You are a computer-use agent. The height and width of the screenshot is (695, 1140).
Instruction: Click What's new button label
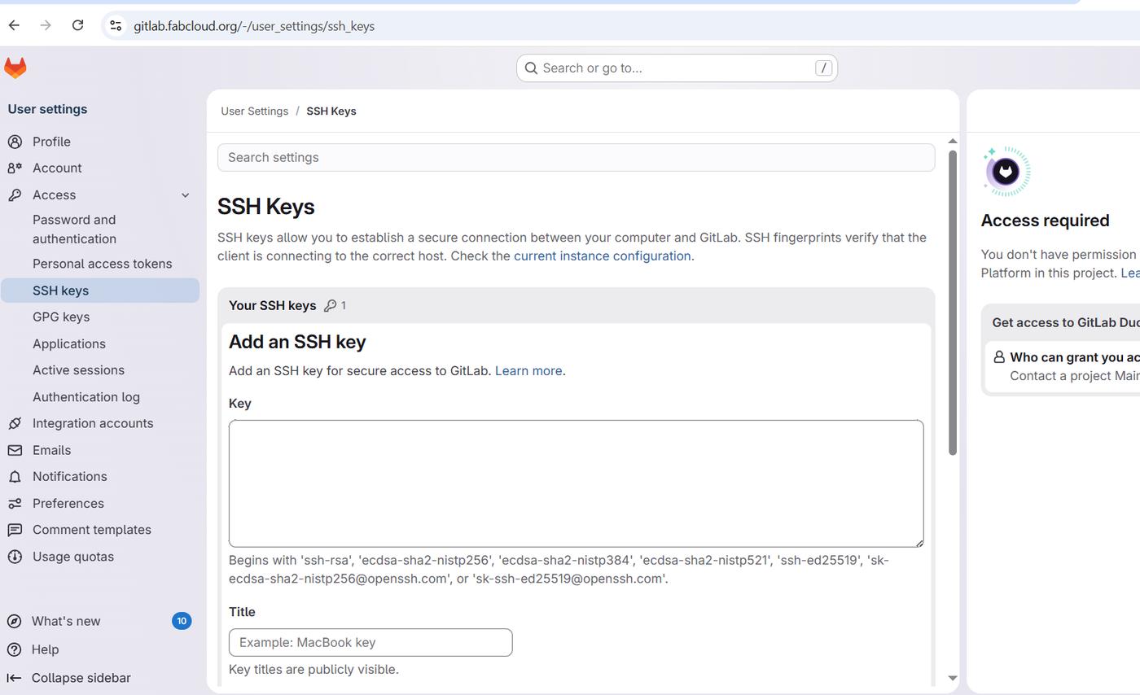(66, 621)
